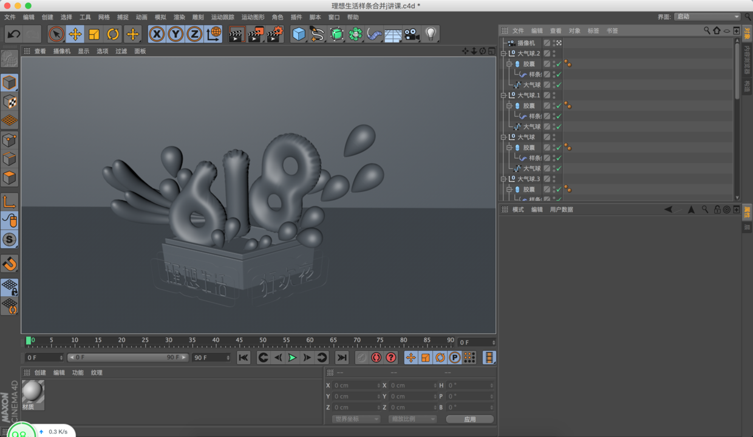
Task: Activate the Rotate tool in top toolbar
Action: click(x=113, y=34)
